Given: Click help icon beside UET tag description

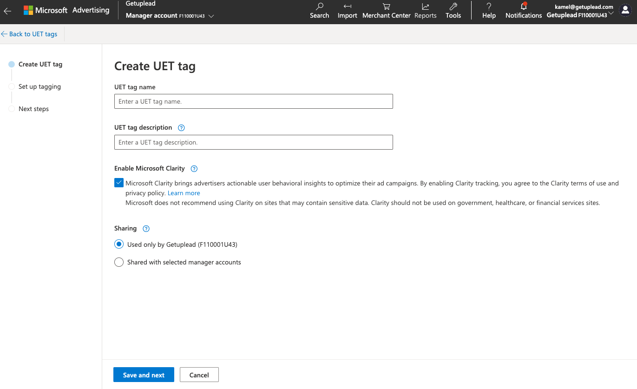Looking at the screenshot, I should [181, 128].
